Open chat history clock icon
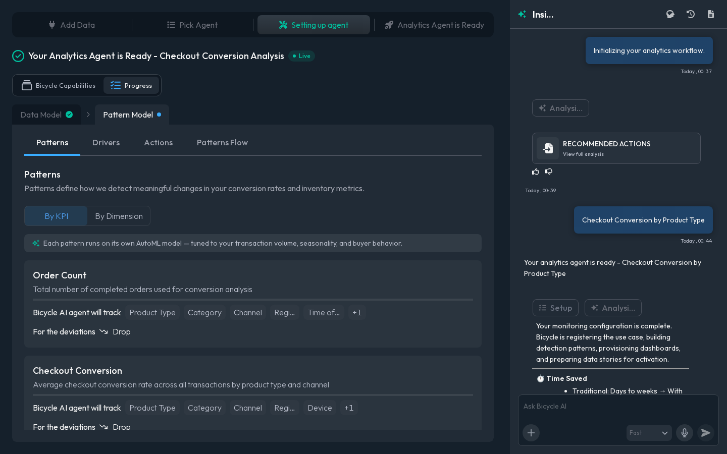Screen dimensions: 727x454 click(x=691, y=14)
